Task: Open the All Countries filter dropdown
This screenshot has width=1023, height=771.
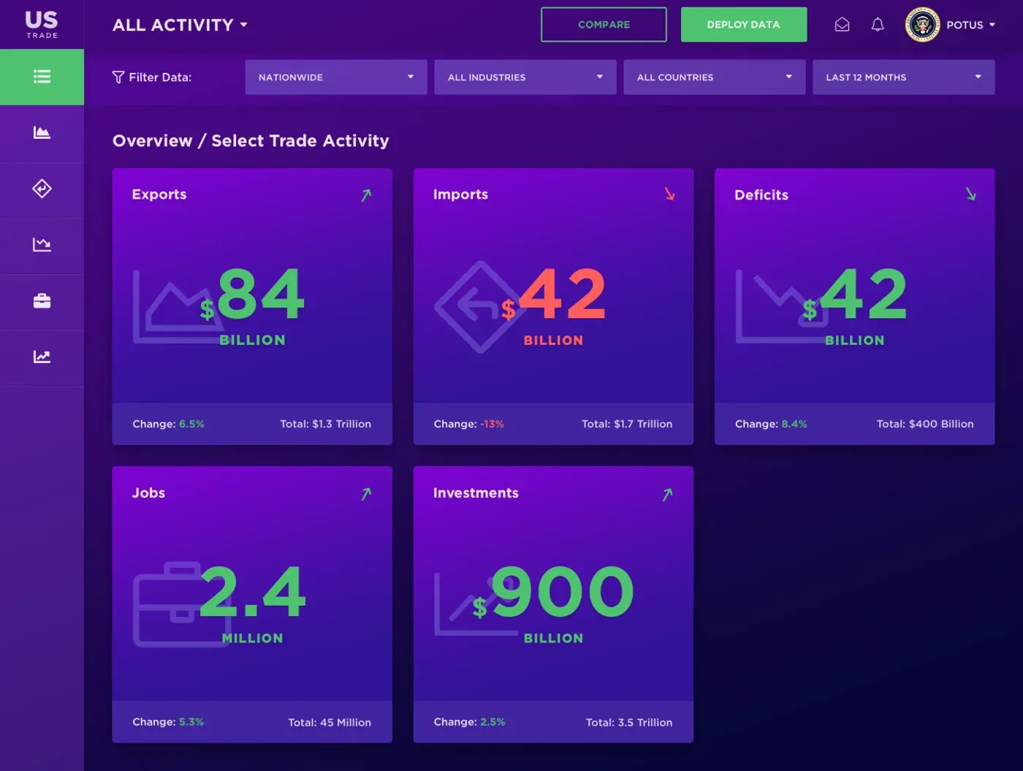Action: pos(715,77)
